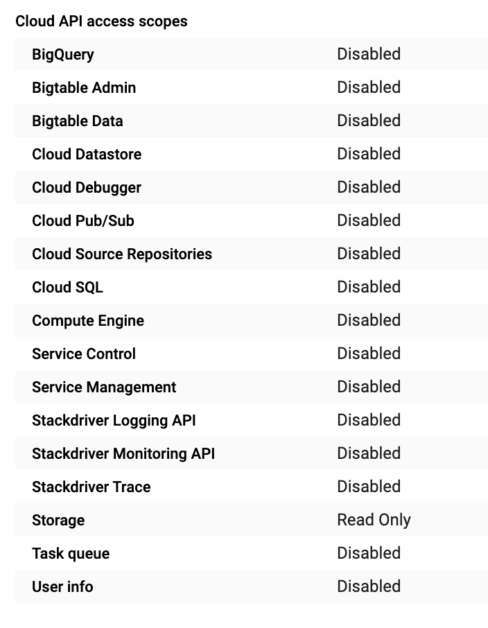Click the Cloud Datastore scope name
The height and width of the screenshot is (628, 488).
tap(87, 154)
